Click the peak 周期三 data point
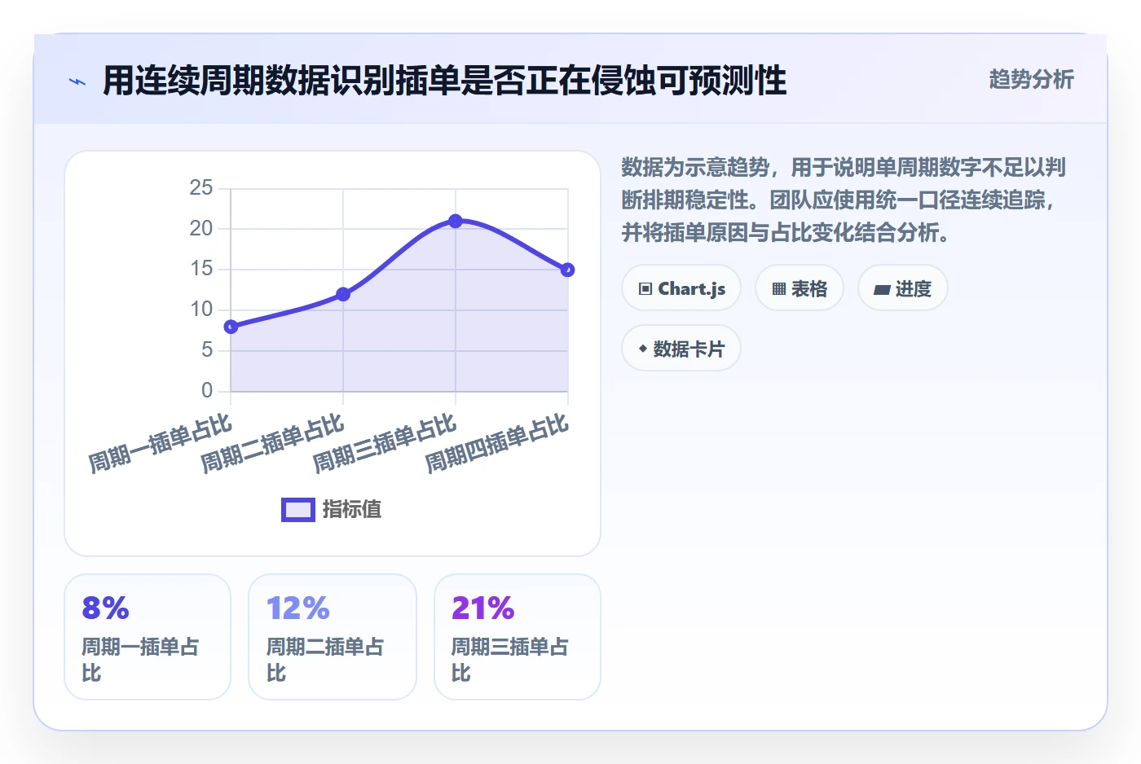 coord(456,221)
